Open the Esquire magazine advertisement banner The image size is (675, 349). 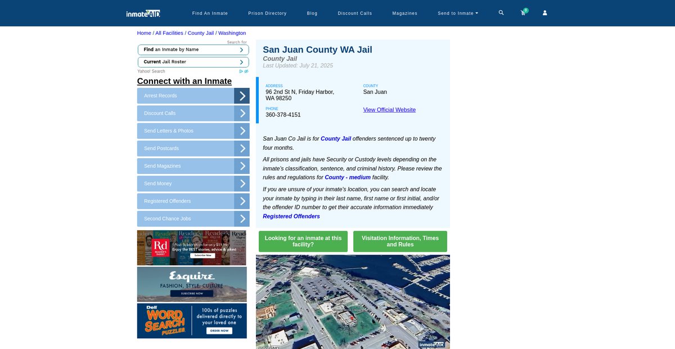(x=192, y=284)
